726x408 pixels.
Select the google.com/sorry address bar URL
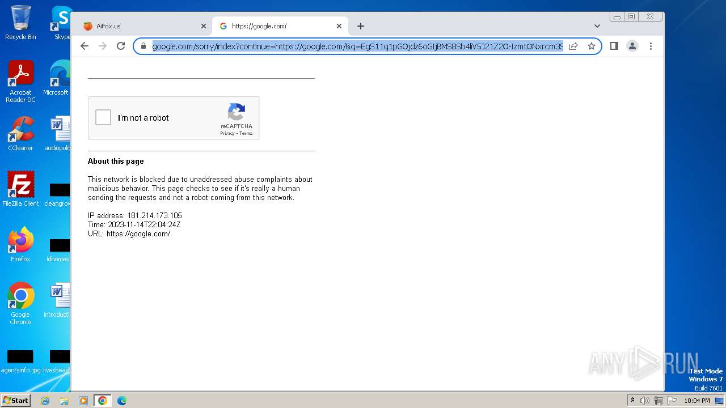[x=358, y=46]
